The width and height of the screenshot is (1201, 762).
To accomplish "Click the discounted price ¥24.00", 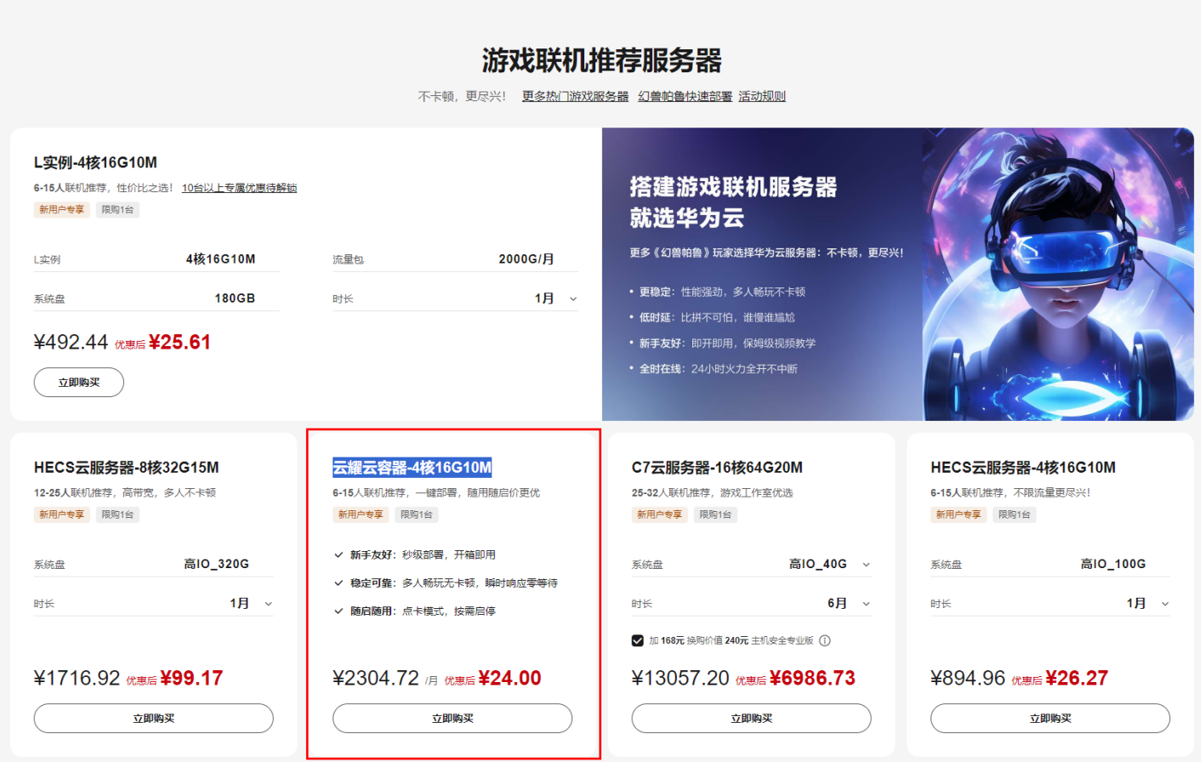I will (x=509, y=678).
